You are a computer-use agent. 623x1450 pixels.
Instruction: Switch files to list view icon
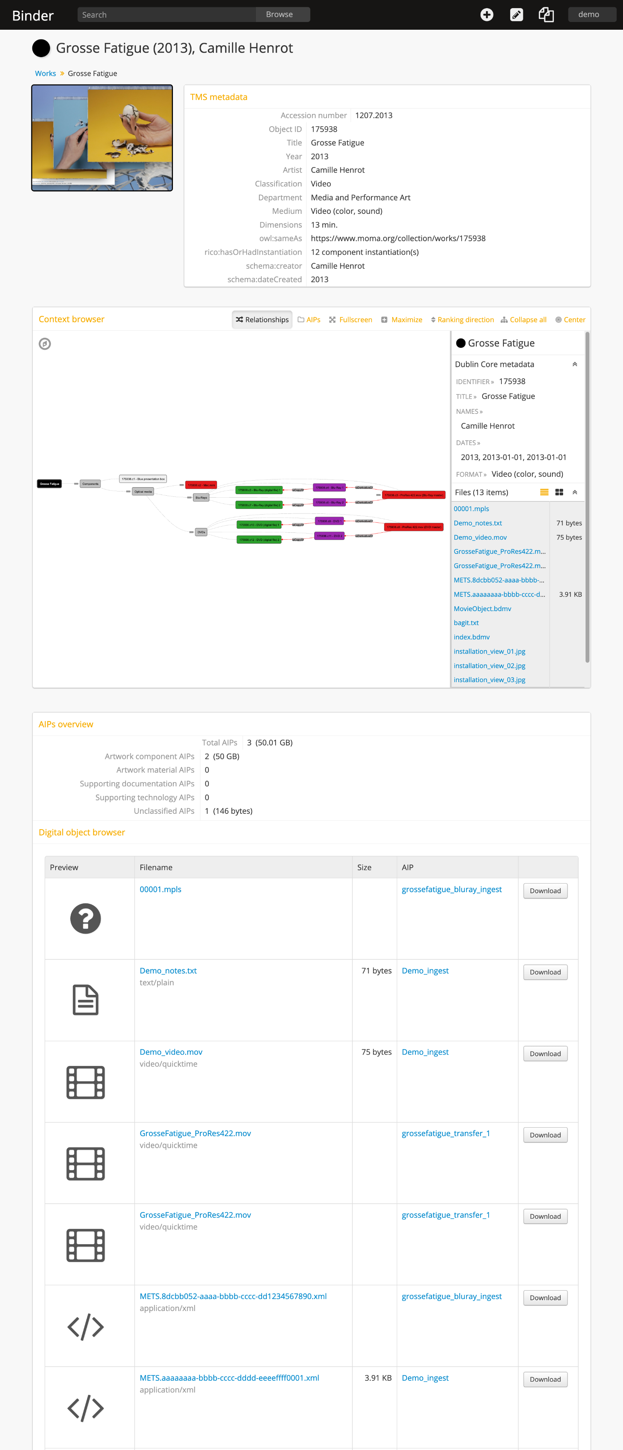click(544, 492)
